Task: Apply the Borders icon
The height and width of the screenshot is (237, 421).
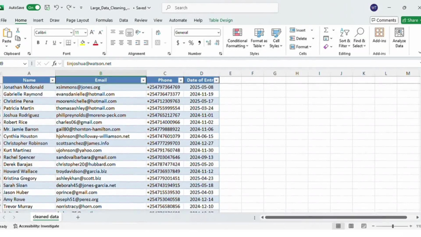Action: [69, 43]
